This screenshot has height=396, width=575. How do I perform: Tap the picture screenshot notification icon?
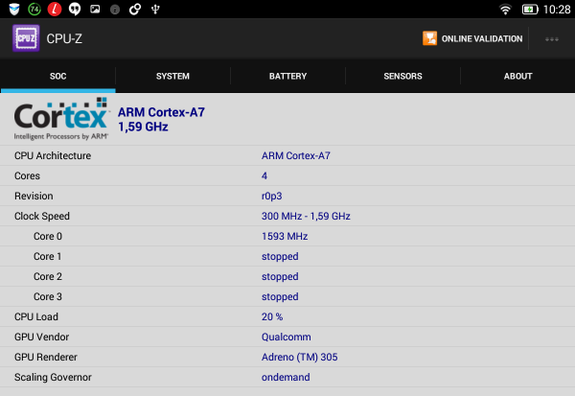95,10
